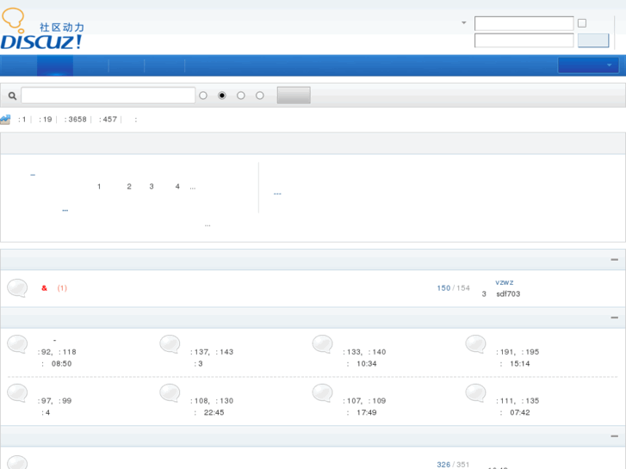
Task: Open forum icon with stats 108, 130
Action: coord(170,392)
